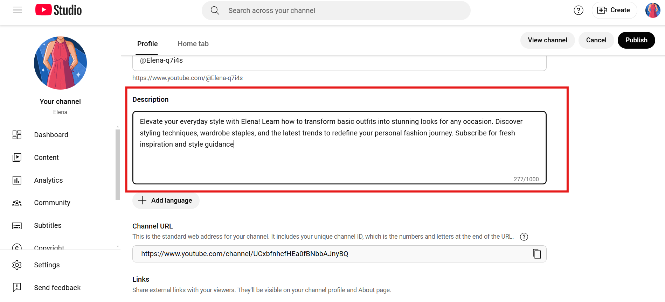Click the Send feedback icon

pyautogui.click(x=17, y=288)
